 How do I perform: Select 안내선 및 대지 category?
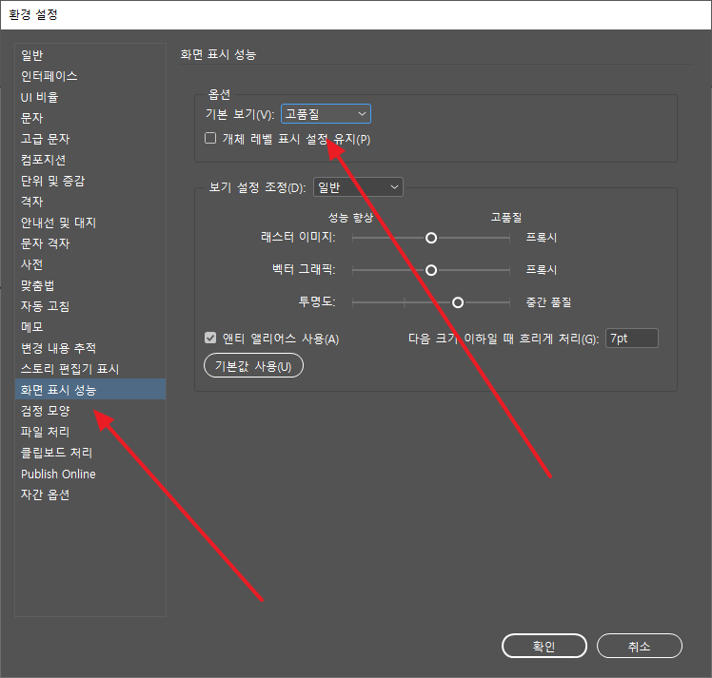click(90, 223)
